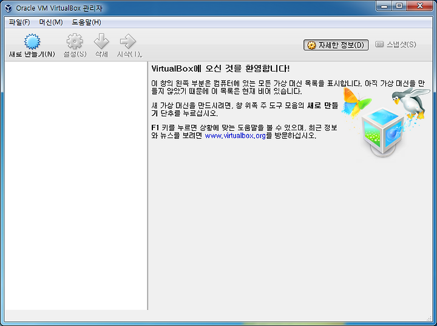
Task: Open the 도움말(H) menu
Action: pyautogui.click(x=86, y=22)
